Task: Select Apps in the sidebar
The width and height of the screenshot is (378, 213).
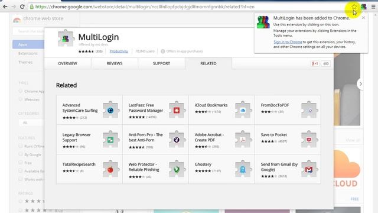Action: pos(28,44)
